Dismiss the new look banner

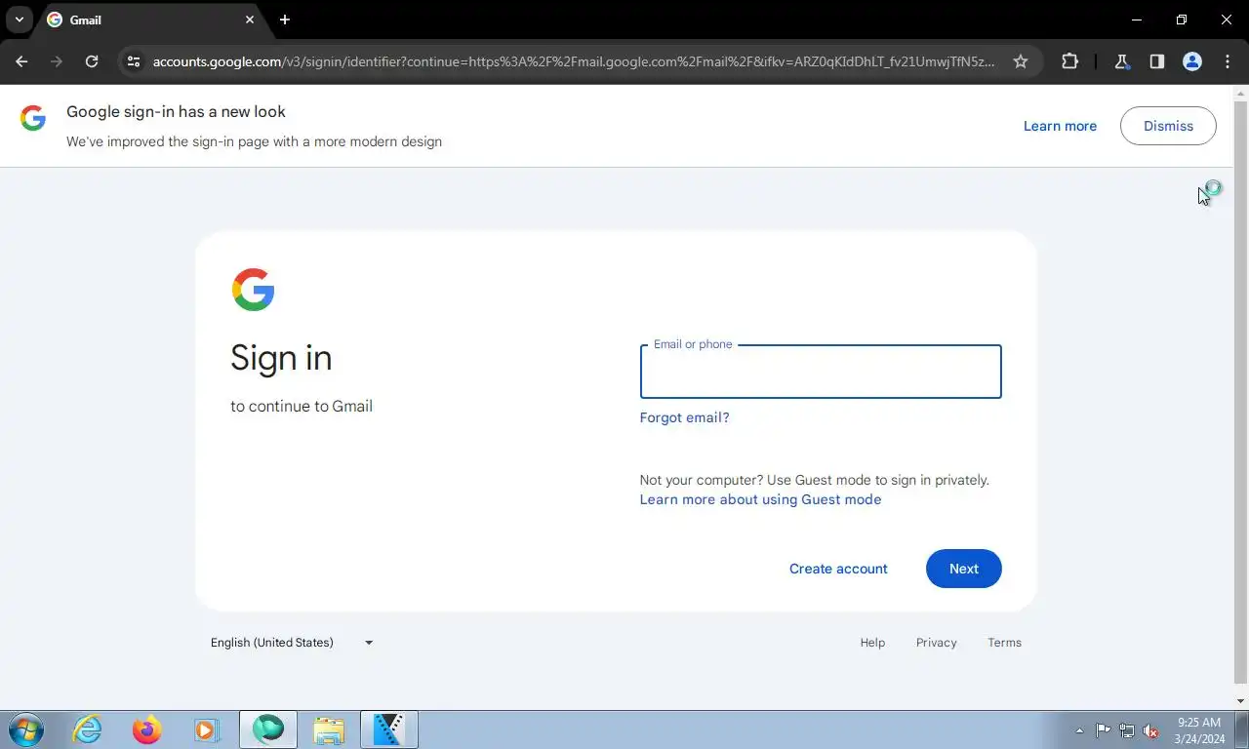(1168, 126)
